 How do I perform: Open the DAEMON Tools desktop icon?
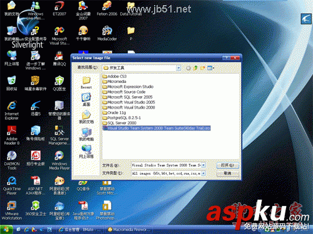click(x=11, y=160)
